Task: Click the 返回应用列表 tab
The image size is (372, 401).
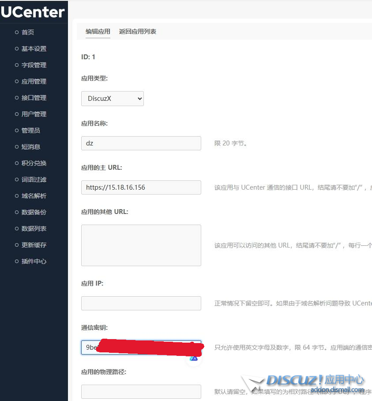Action: 138,31
